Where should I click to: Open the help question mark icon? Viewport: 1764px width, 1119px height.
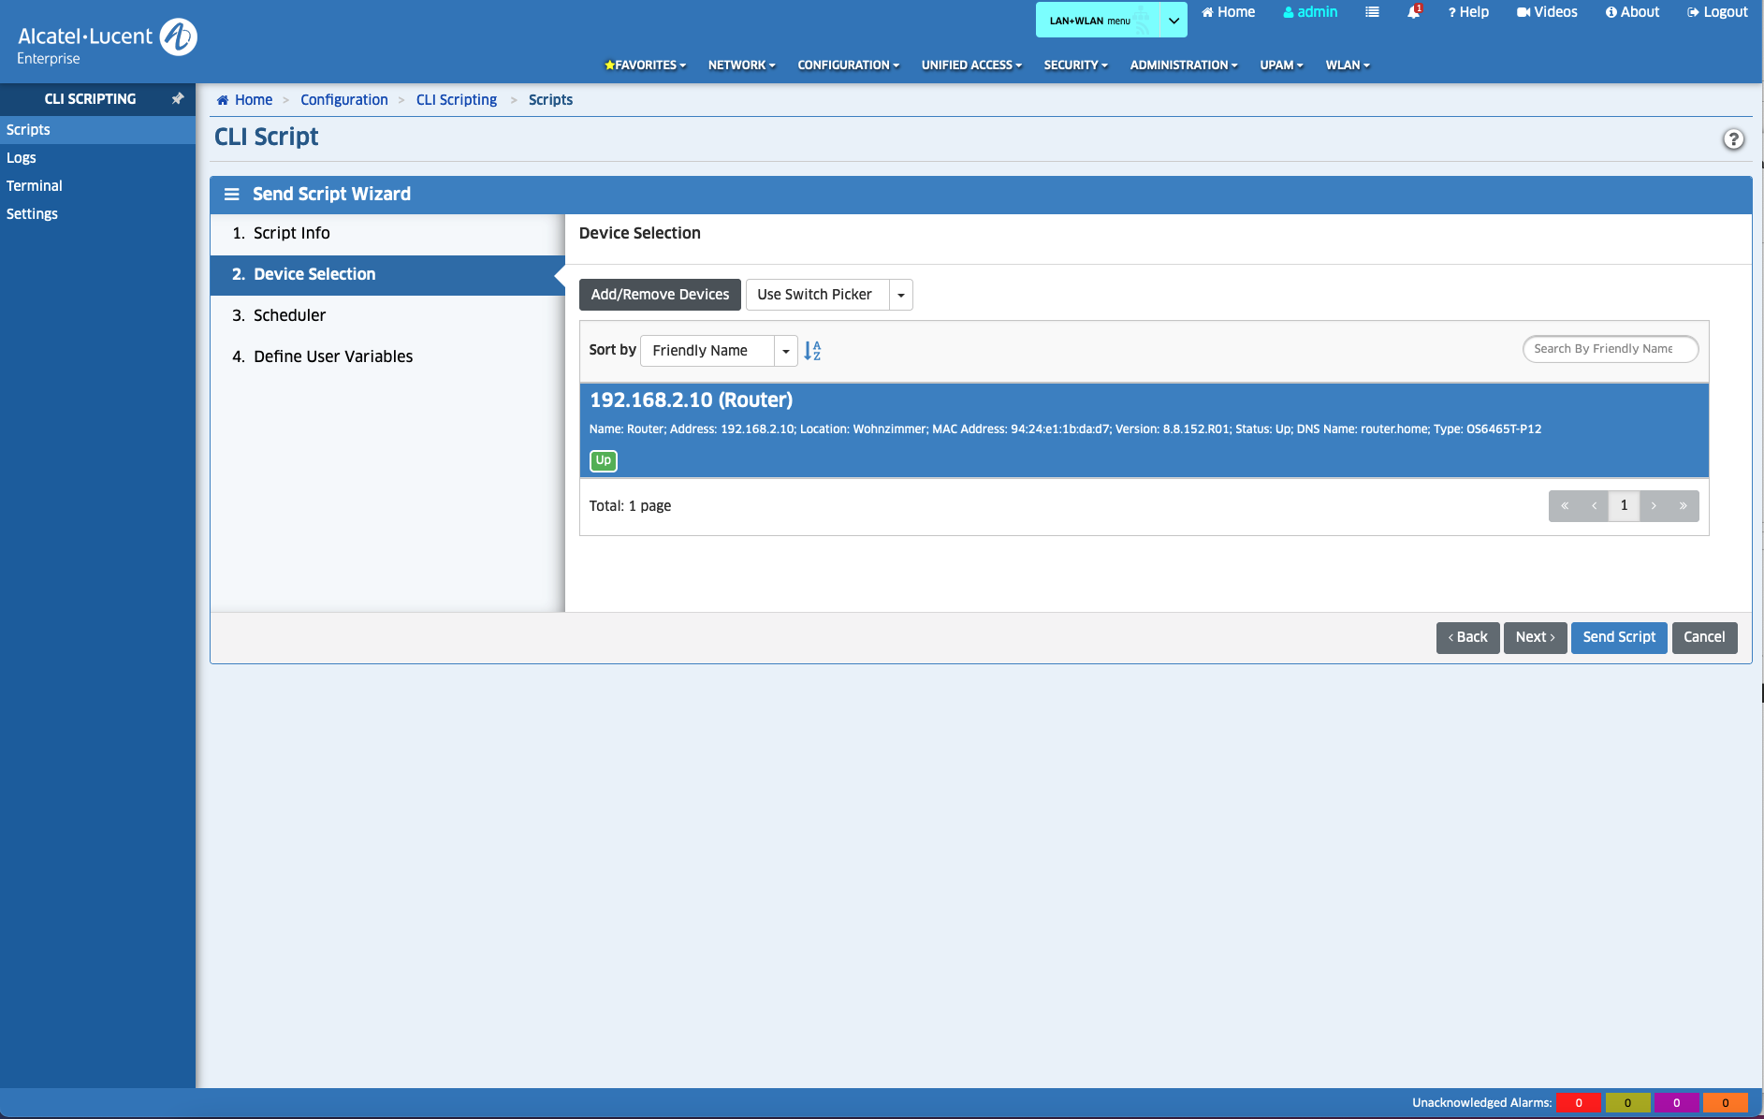[1733, 139]
